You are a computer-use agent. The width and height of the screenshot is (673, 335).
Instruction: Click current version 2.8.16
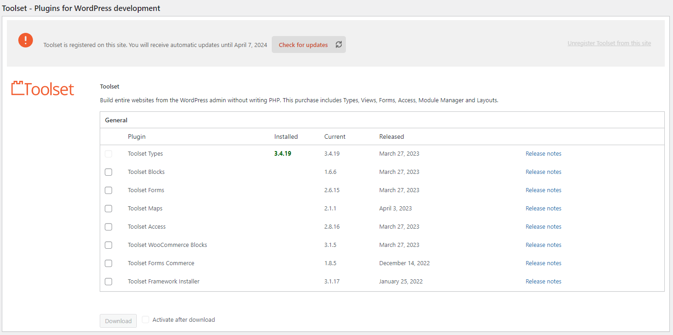[x=332, y=227]
